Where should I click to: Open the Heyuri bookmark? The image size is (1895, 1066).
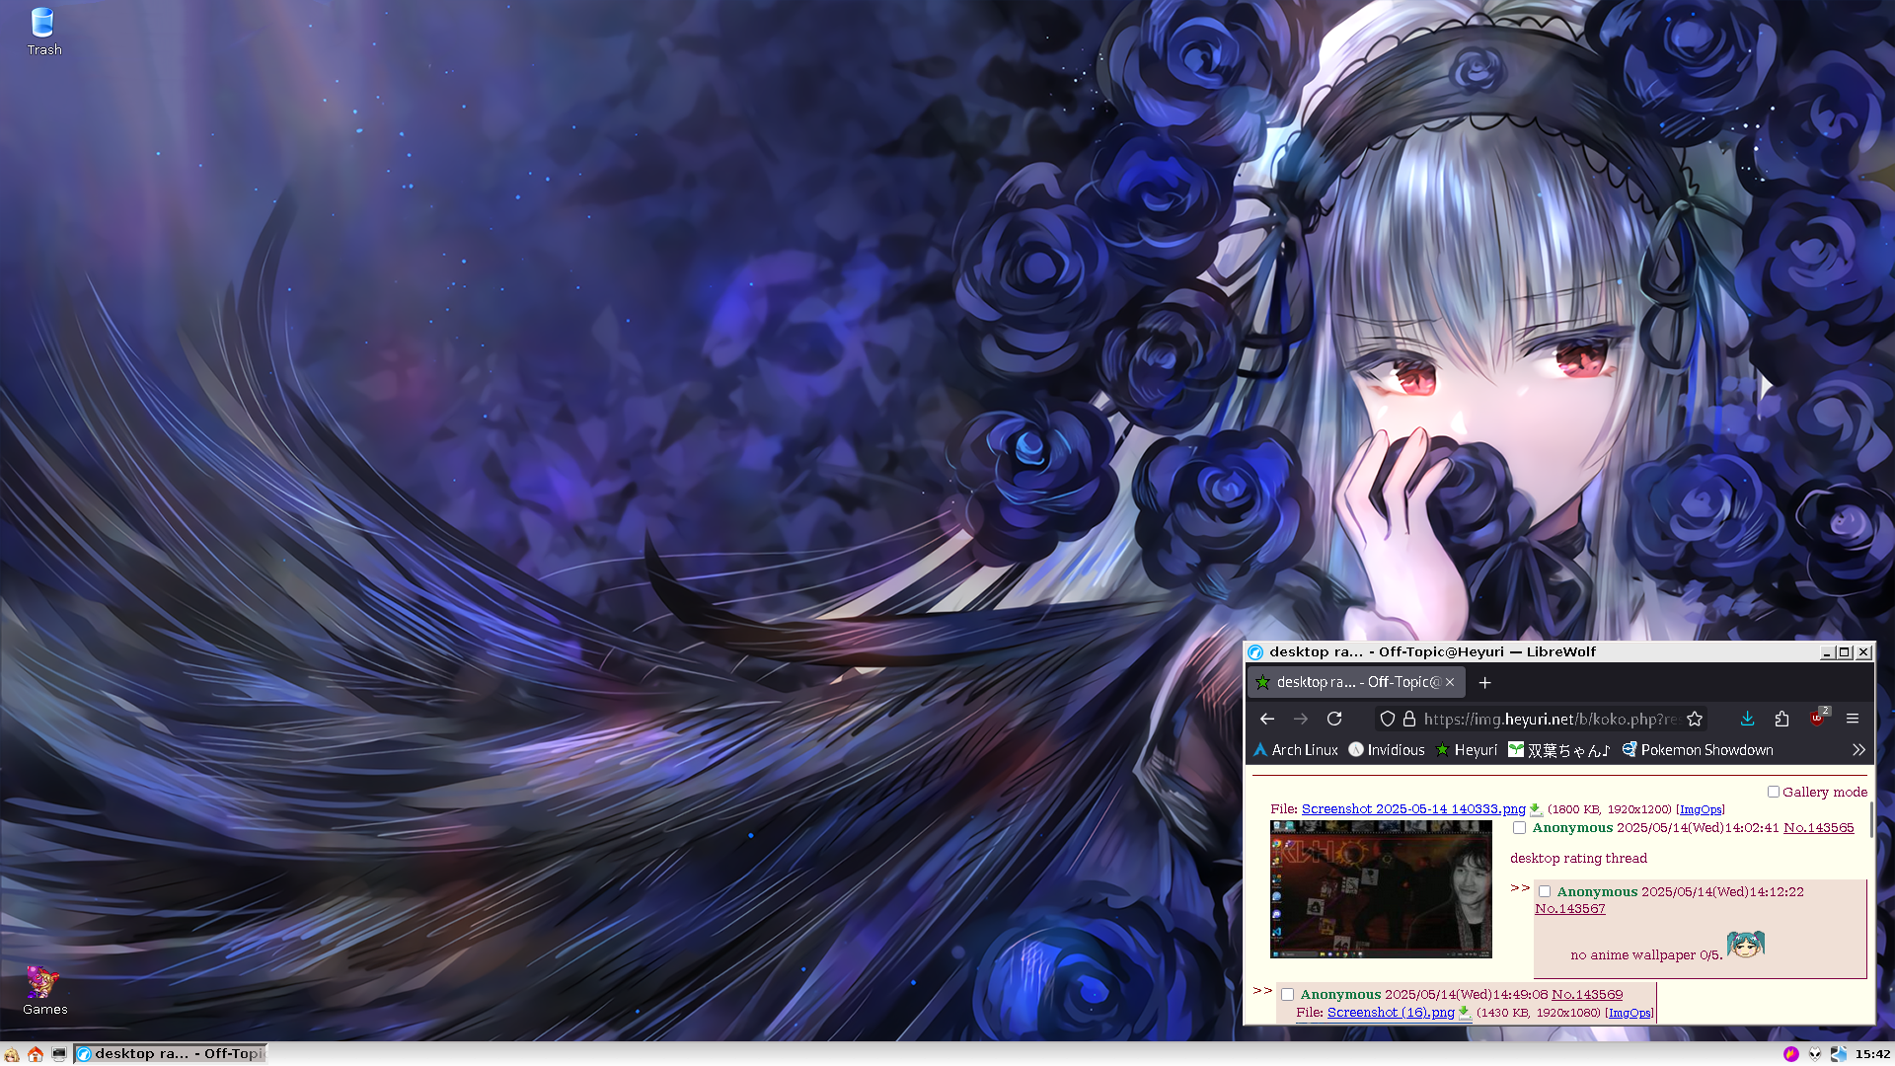coord(1467,750)
